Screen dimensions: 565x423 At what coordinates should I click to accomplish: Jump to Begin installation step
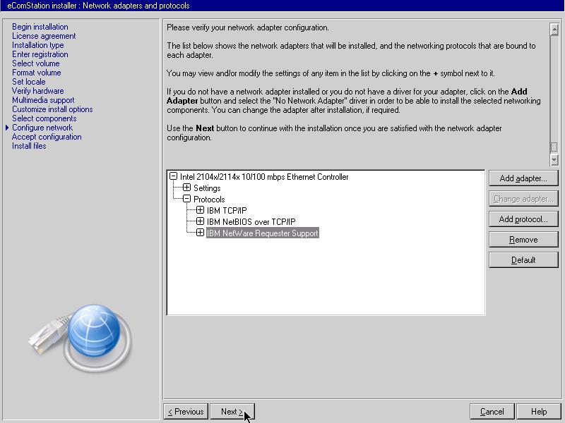coord(40,27)
